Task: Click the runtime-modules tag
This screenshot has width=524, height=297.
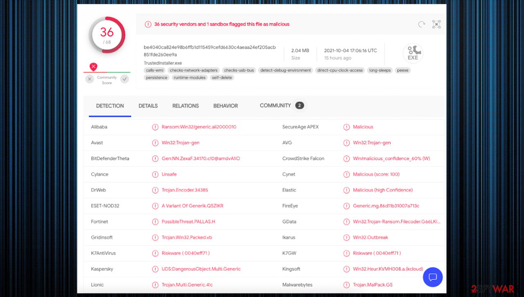Action: pyautogui.click(x=190, y=78)
